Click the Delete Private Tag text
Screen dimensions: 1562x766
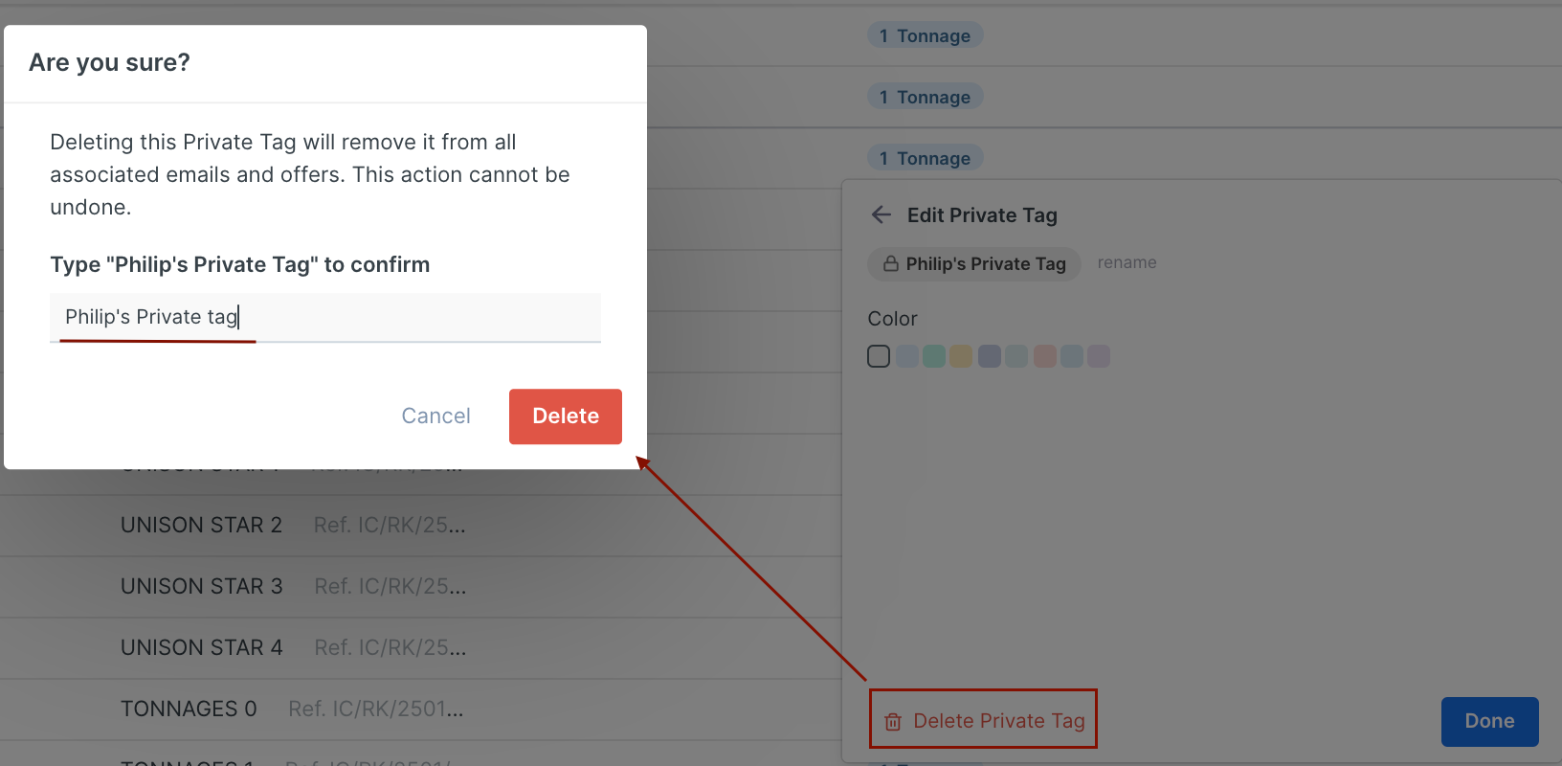point(998,722)
